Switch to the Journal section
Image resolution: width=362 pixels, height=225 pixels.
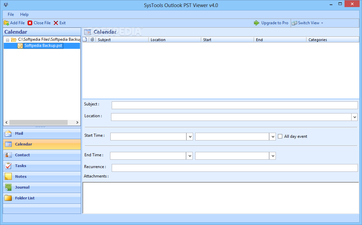[42, 187]
